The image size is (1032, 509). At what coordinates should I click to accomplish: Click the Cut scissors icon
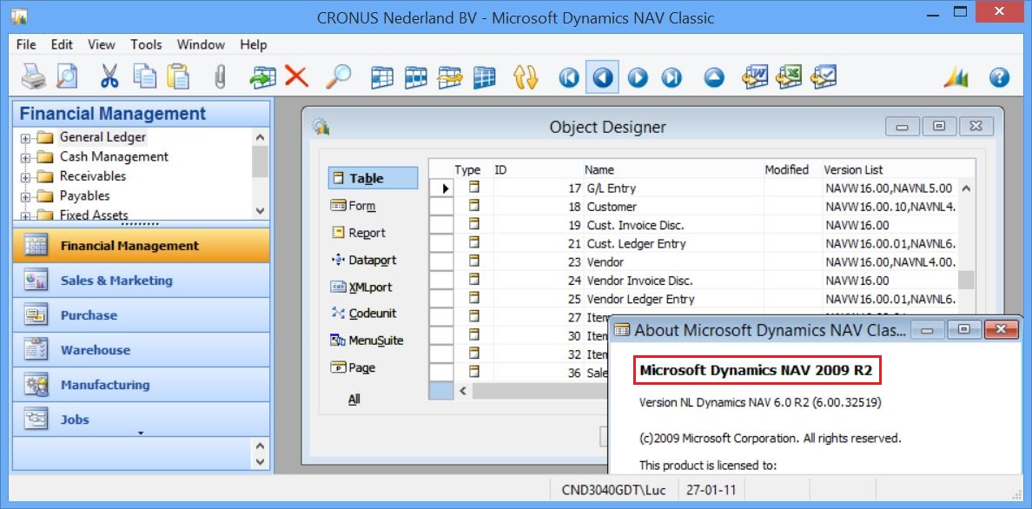109,77
